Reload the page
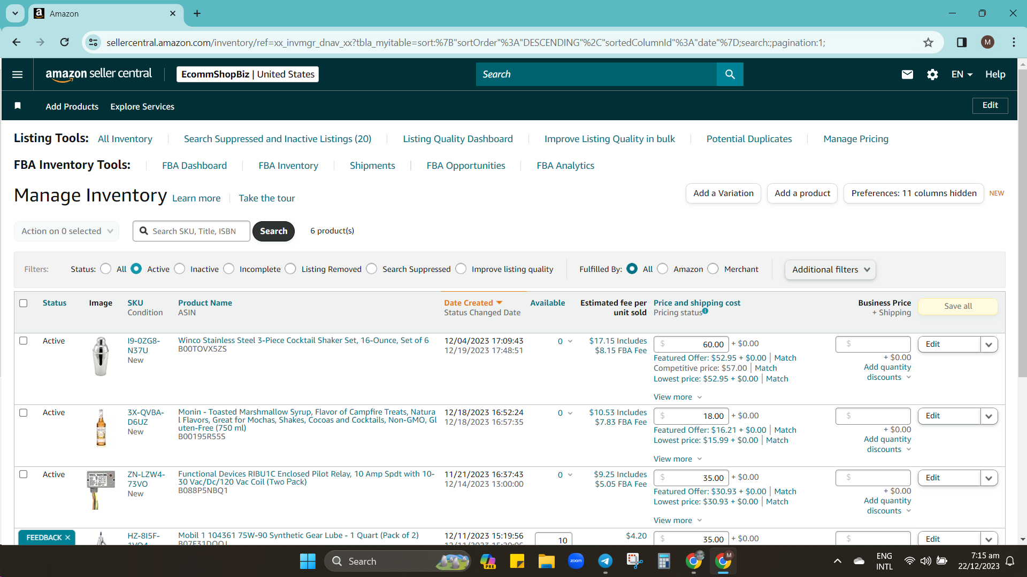Screen dimensions: 1027x577 point(64,42)
